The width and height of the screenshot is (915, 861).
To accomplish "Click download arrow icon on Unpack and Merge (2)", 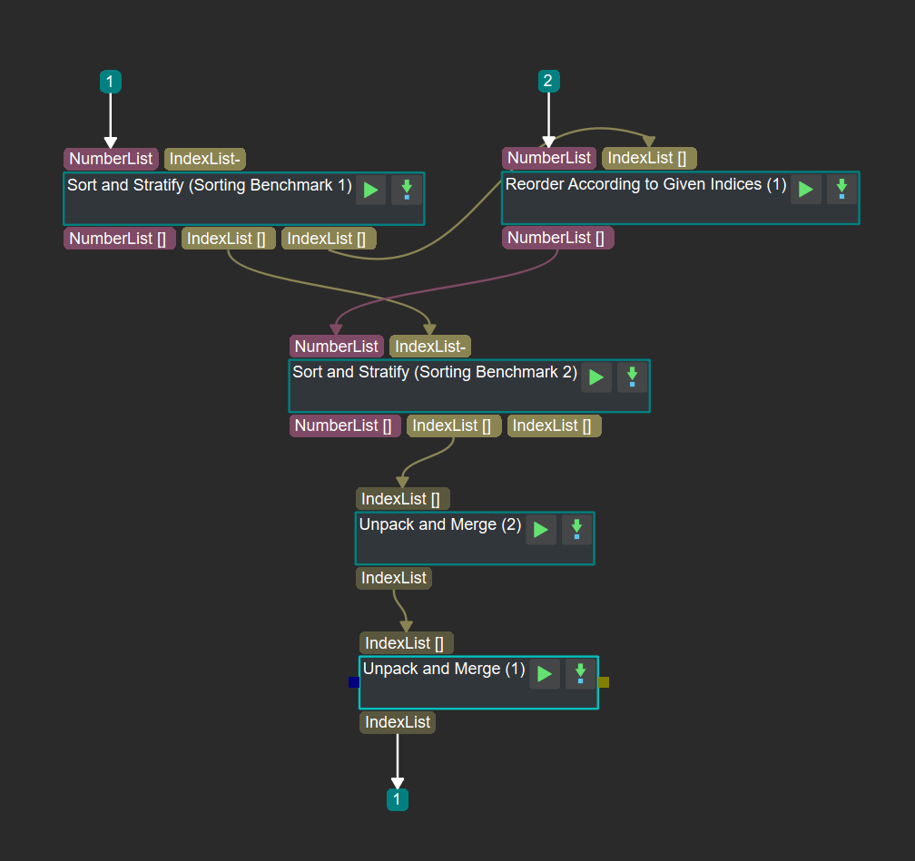I will [x=576, y=530].
